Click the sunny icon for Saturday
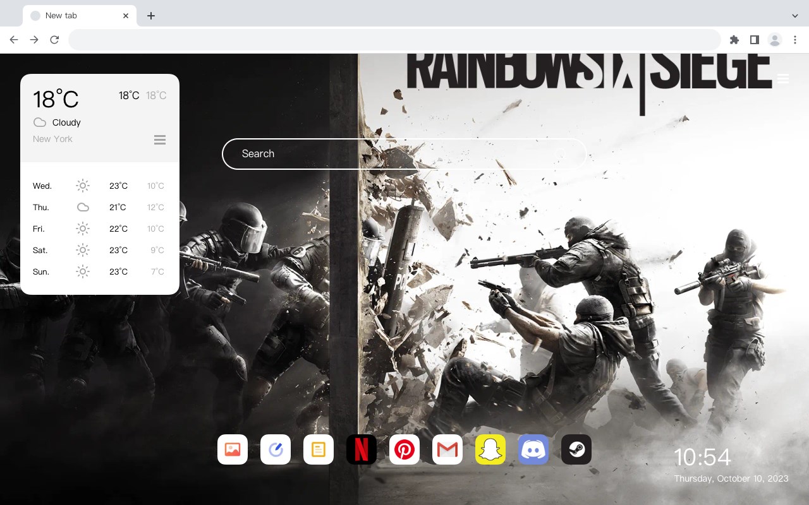 click(x=83, y=250)
